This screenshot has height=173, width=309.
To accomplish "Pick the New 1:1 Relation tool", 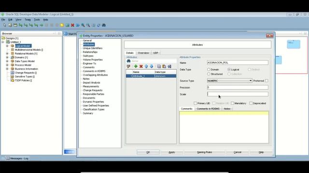I will coord(31,25).
